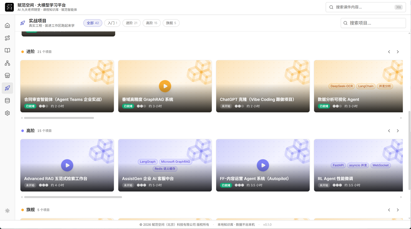Open the home icon in sidebar
Viewport: 411px width, 229px height.
pyautogui.click(x=7, y=26)
